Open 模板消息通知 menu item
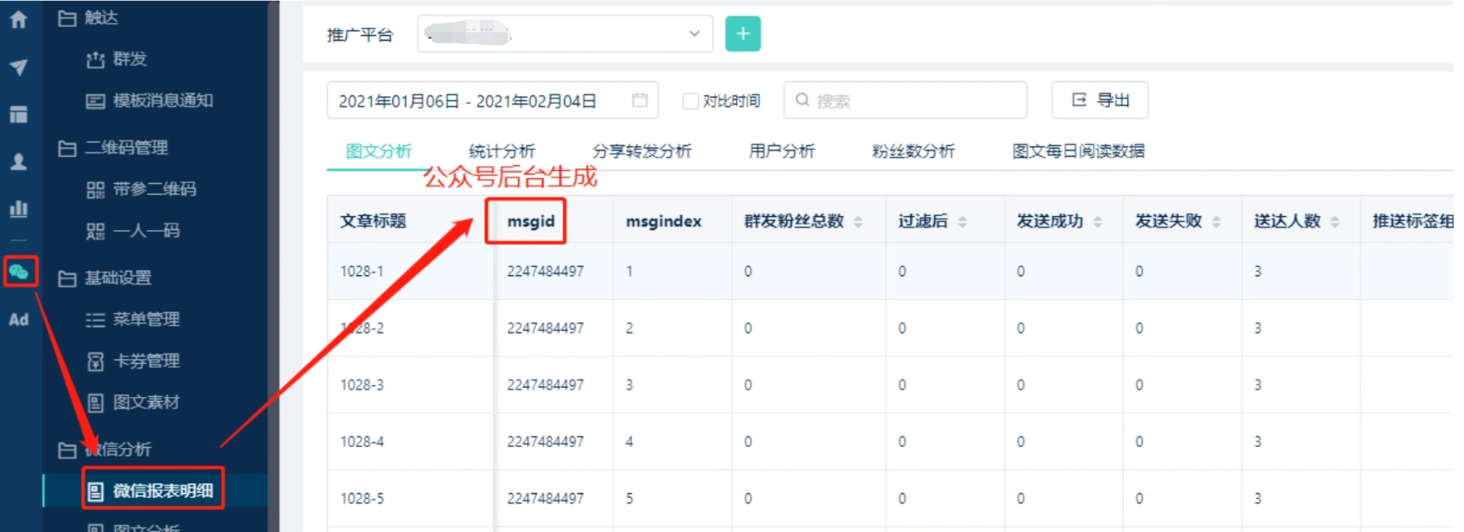 coord(150,101)
